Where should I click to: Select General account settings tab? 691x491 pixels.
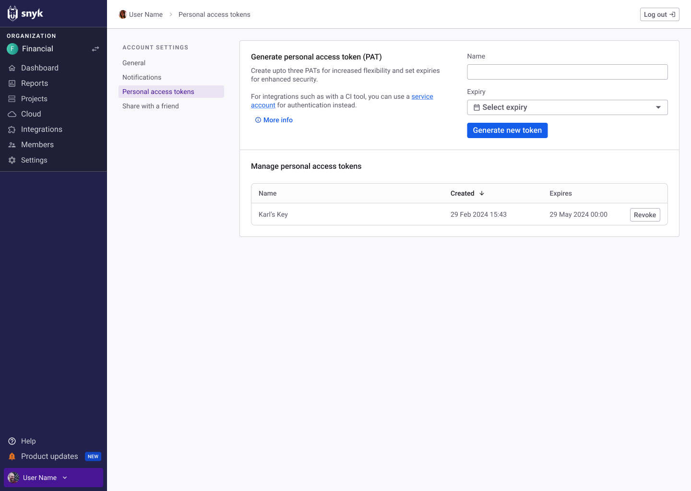pyautogui.click(x=134, y=63)
